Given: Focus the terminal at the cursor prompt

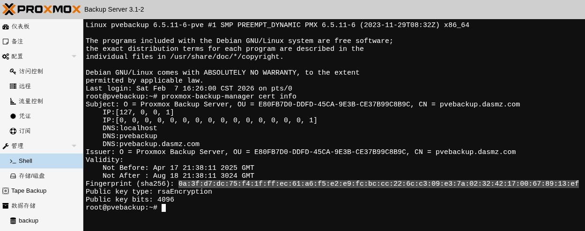Looking at the screenshot, I should 163,208.
